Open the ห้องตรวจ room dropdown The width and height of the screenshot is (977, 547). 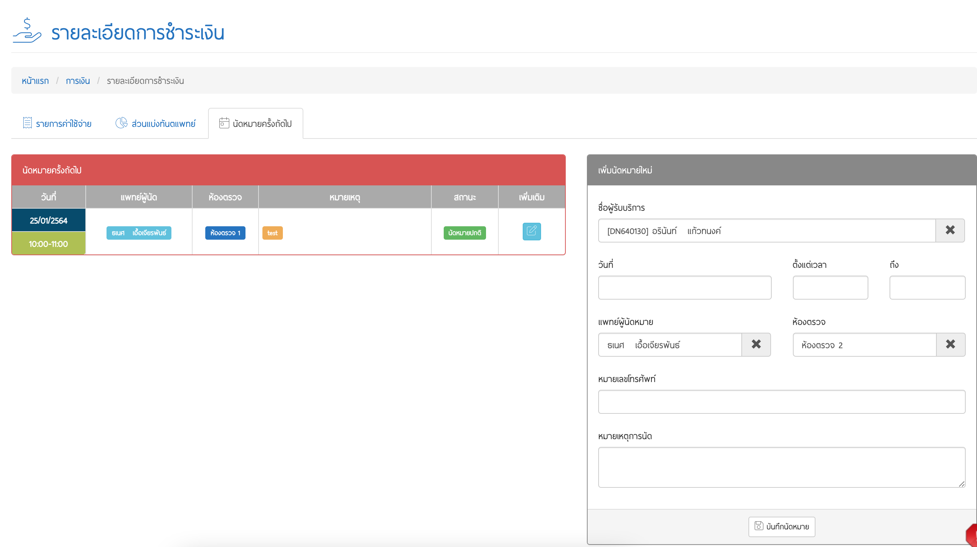click(864, 345)
